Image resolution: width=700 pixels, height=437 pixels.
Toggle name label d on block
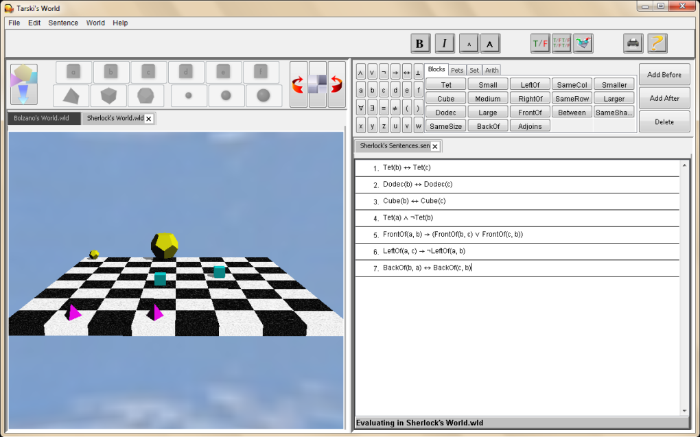[x=186, y=72]
